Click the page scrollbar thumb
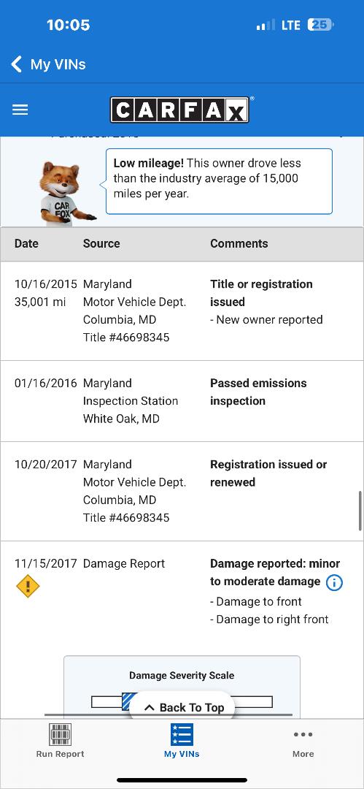This screenshot has width=364, height=789. [x=360, y=511]
